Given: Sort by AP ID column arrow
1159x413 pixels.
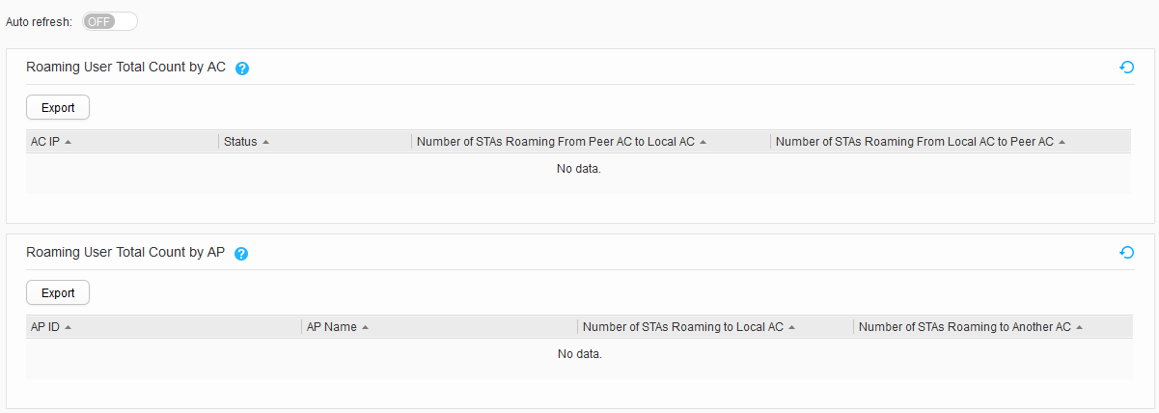Looking at the screenshot, I should (x=69, y=327).
